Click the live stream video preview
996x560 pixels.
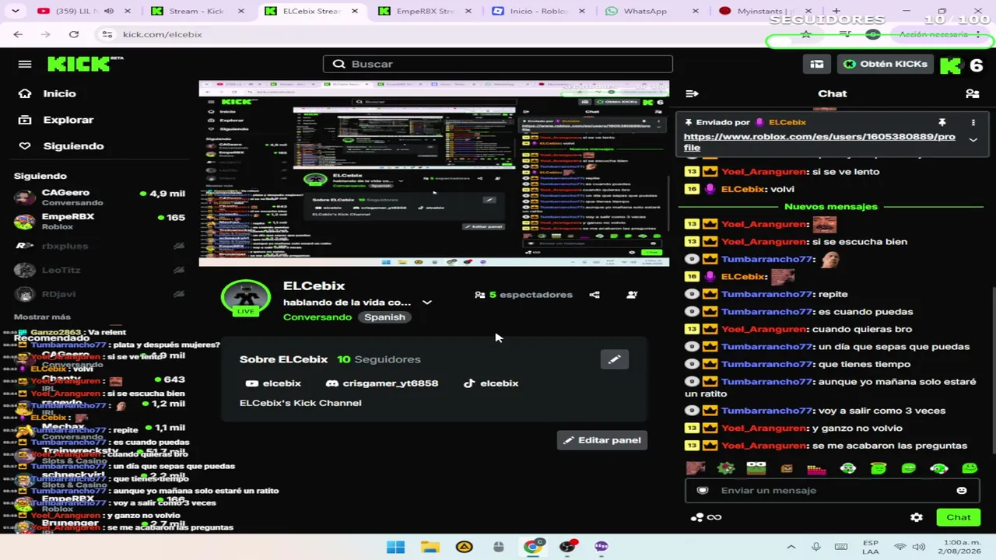[x=433, y=173]
